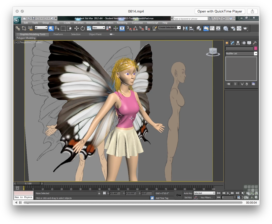272x224 pixels.
Task: Open the Reference Coordinate System dropdown showing View
Action: [x=98, y=28]
